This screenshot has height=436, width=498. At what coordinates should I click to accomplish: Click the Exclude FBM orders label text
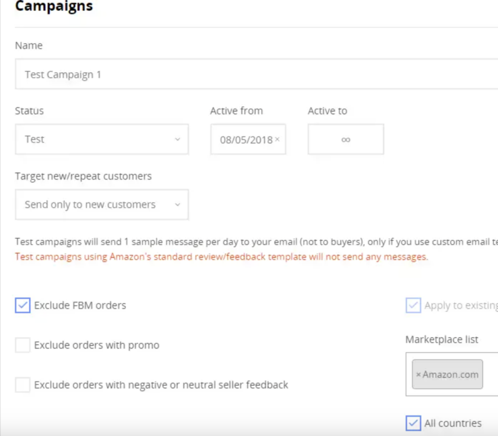click(80, 305)
